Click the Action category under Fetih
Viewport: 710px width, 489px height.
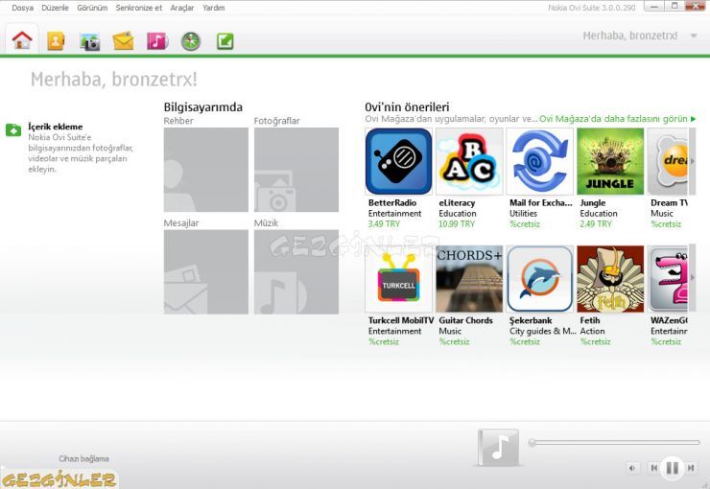(x=592, y=331)
